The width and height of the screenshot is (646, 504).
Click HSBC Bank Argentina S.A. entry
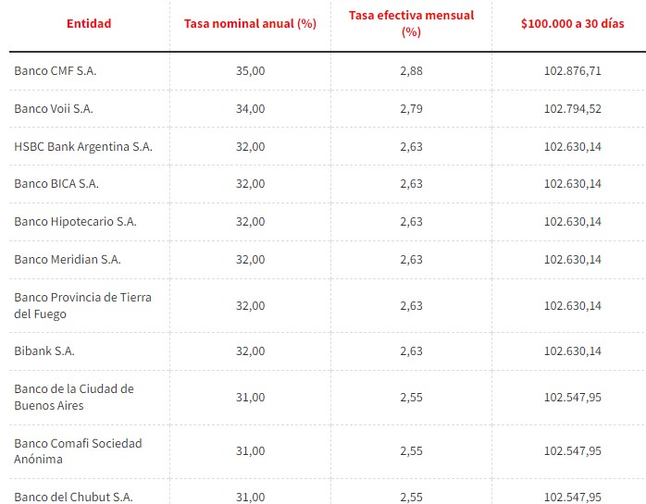83,147
